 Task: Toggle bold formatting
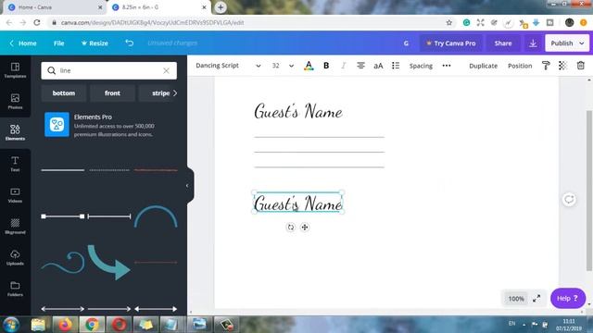(326, 66)
